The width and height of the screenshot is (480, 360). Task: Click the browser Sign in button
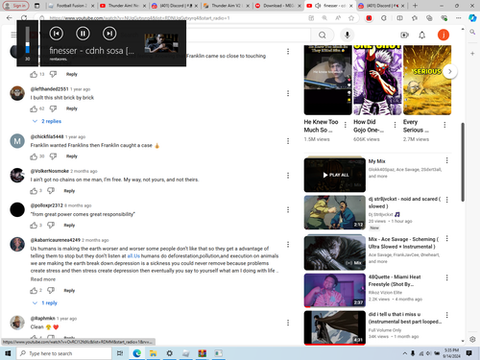(15, 6)
